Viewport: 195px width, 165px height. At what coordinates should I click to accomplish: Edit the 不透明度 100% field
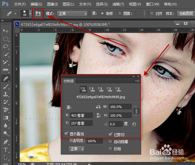coord(94,141)
